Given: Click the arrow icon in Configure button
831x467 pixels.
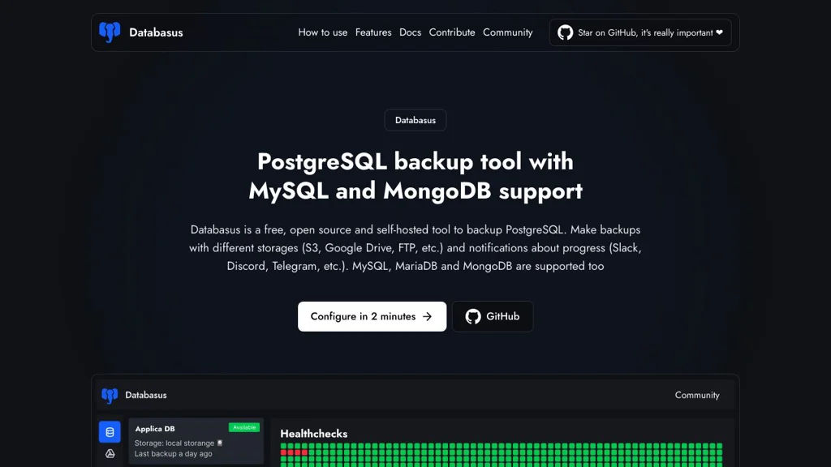Looking at the screenshot, I should 427,317.
